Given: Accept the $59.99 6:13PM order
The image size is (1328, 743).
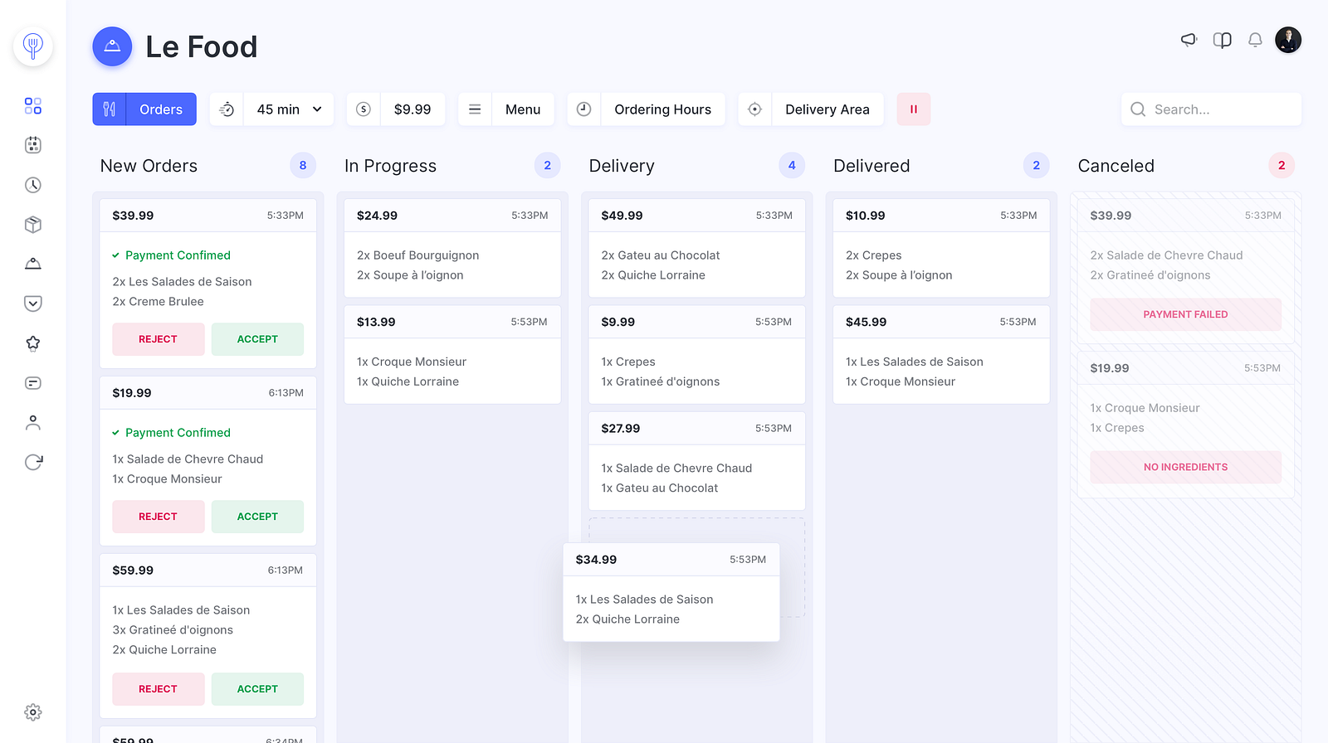Looking at the screenshot, I should 257,689.
